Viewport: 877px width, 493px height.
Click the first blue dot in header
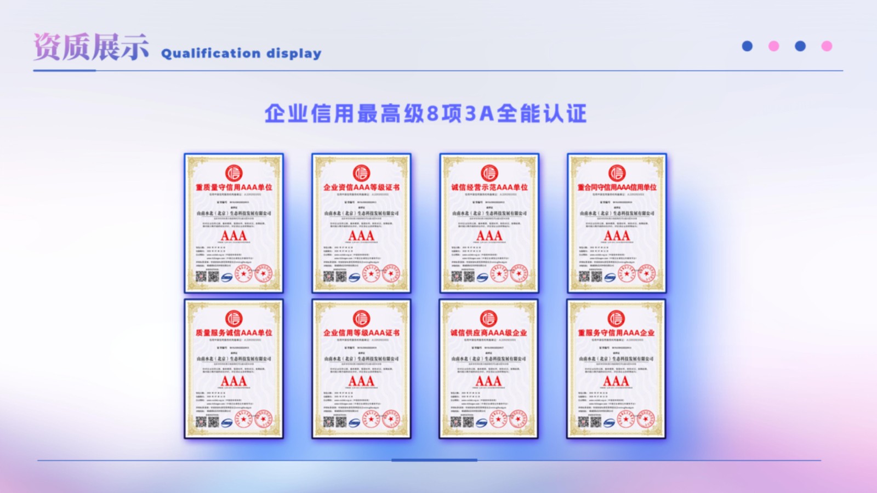(x=747, y=47)
